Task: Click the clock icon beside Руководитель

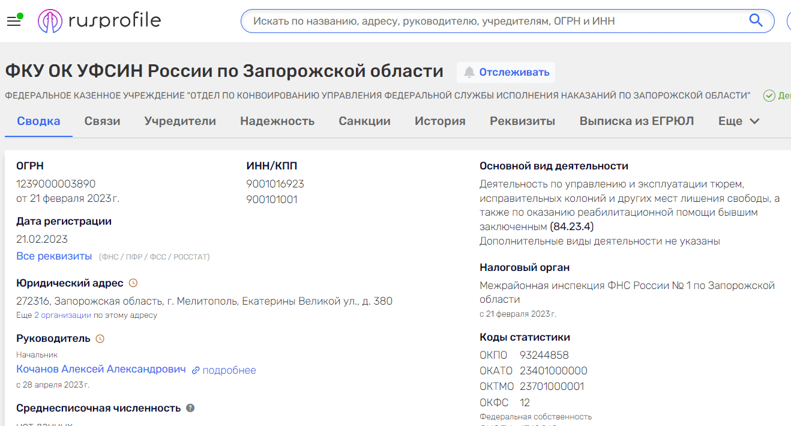Action: [100, 337]
